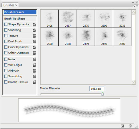Image resolution: width=139 pixels, height=129 pixels.
Task: Turn on the Airbrush checkbox
Action: coord(6,71)
